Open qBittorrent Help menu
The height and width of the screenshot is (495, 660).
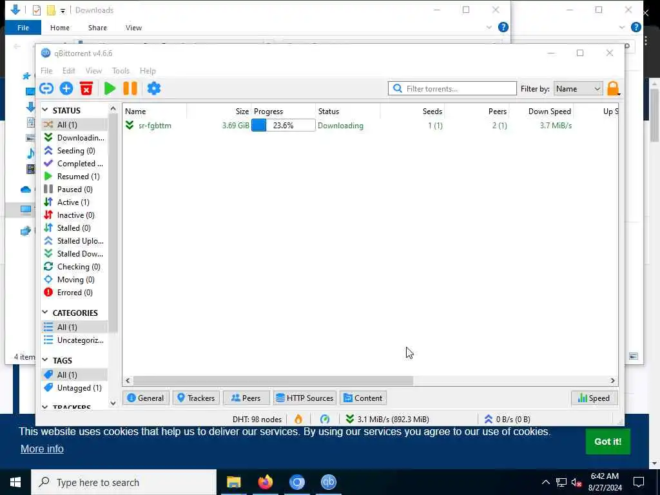pos(148,71)
